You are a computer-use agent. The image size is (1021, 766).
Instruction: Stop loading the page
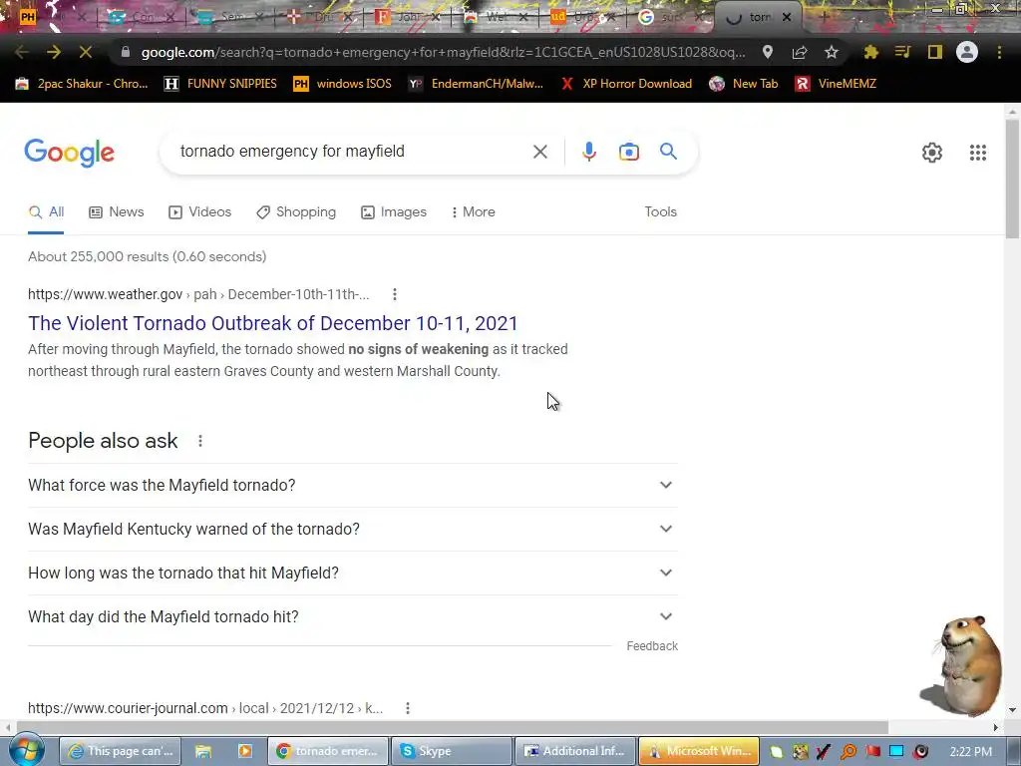pyautogui.click(x=86, y=52)
